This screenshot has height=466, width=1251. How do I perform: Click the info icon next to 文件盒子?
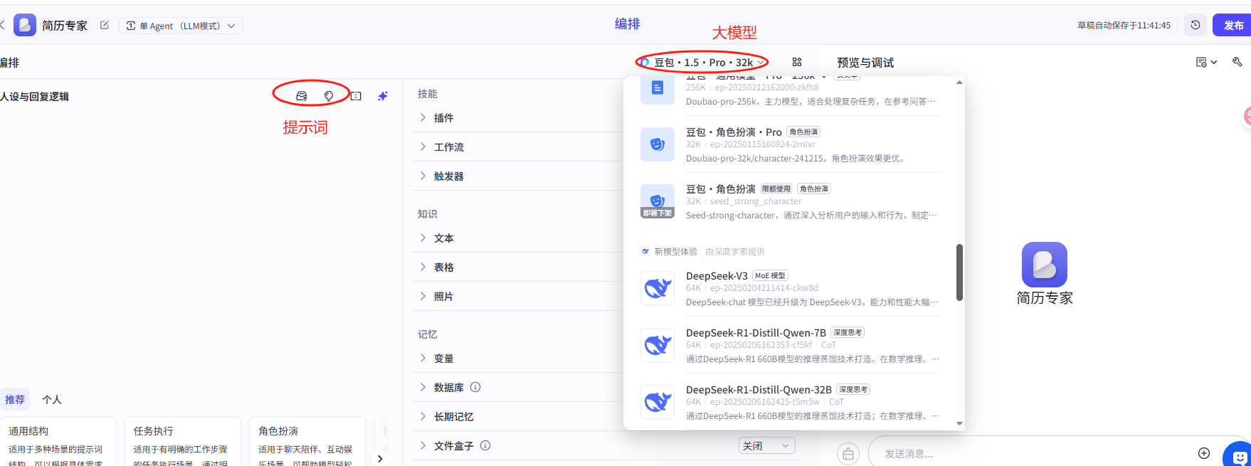(x=485, y=445)
